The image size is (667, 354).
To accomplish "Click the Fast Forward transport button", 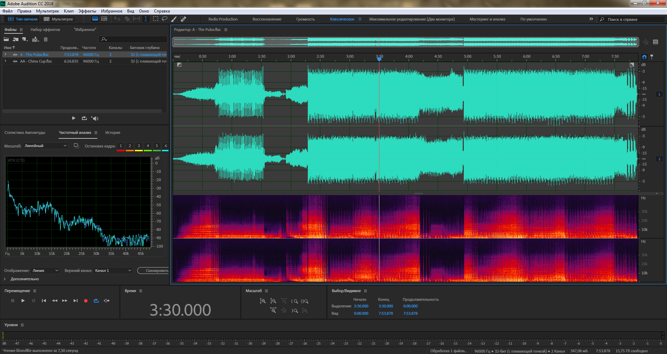I will pos(65,301).
